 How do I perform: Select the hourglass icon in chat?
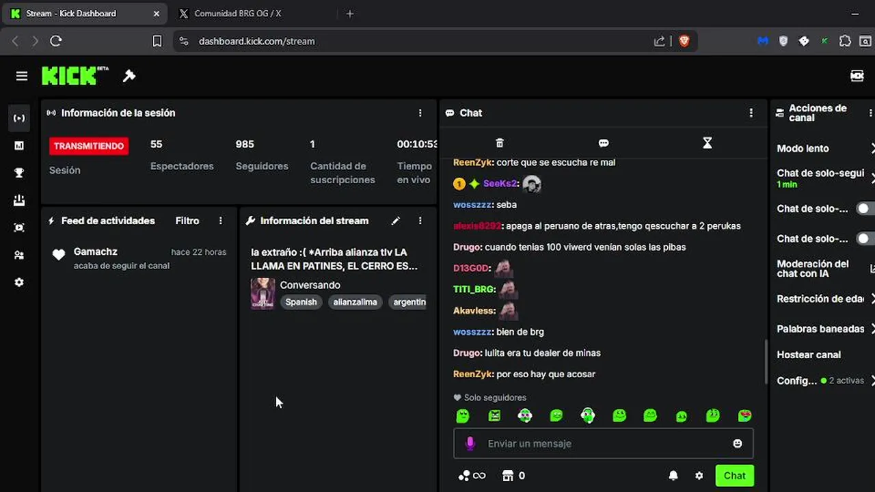708,143
